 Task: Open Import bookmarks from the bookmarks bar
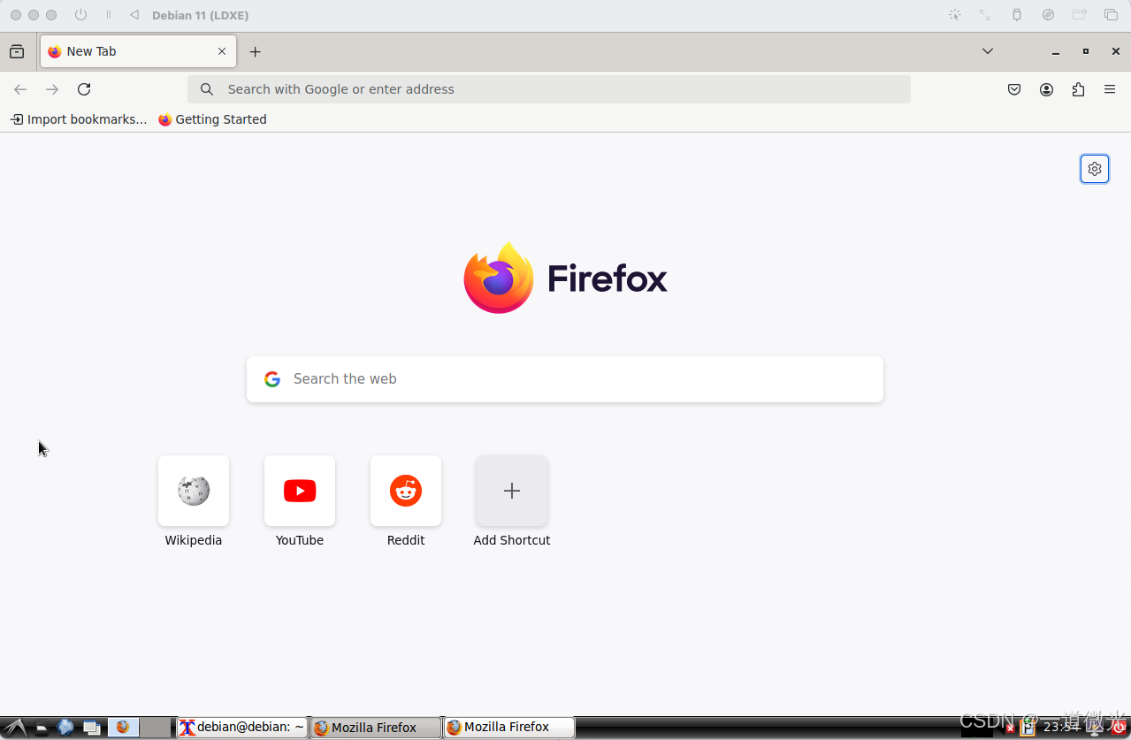[x=79, y=119]
